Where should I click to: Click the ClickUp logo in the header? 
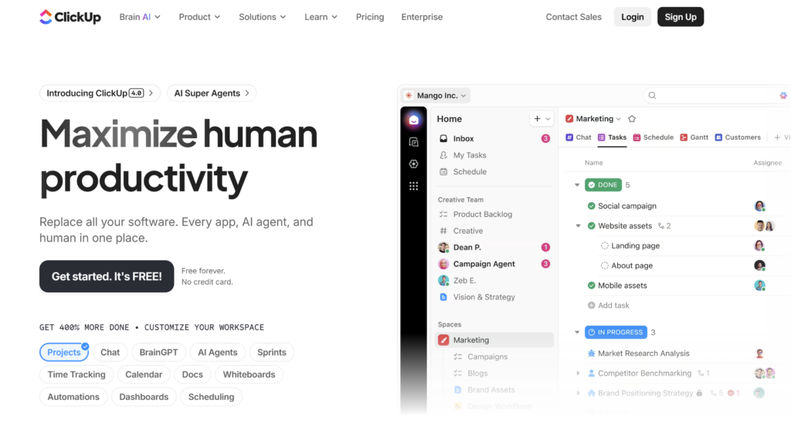(x=70, y=17)
